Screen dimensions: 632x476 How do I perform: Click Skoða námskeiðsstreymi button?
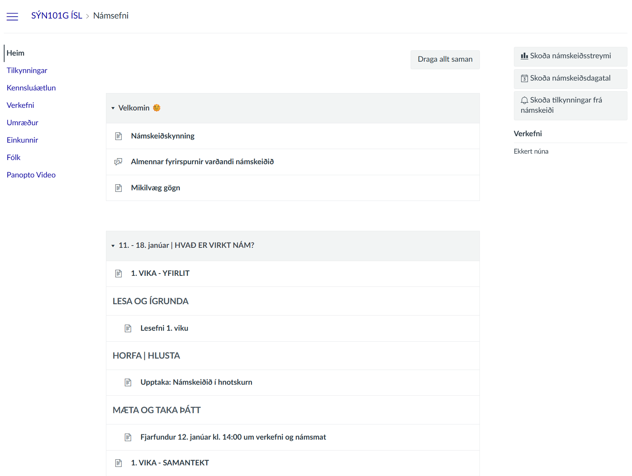(570, 56)
